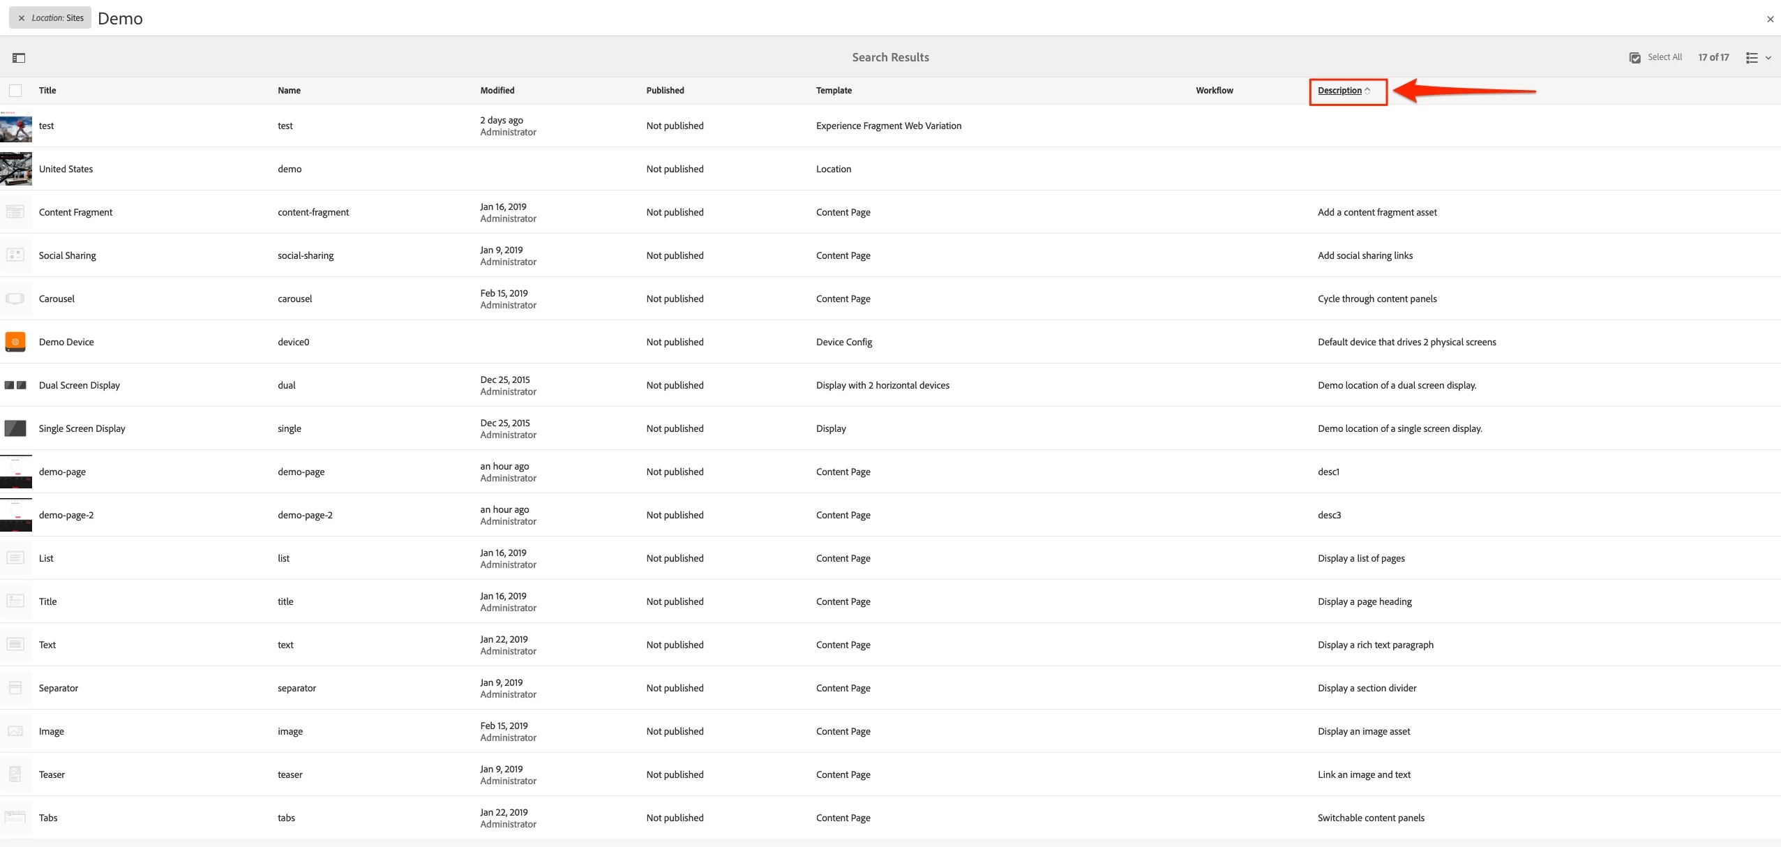
Task: Click the list view switcher icon
Action: (x=1752, y=58)
